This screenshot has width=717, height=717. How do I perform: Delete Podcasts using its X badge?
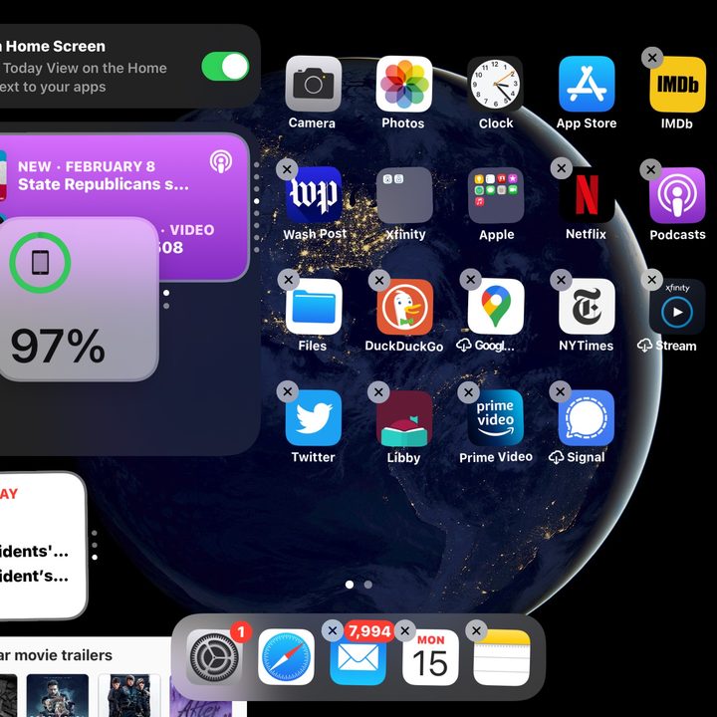click(651, 169)
